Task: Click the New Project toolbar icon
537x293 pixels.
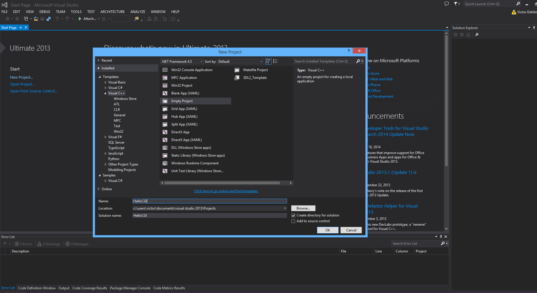Action: point(26,19)
